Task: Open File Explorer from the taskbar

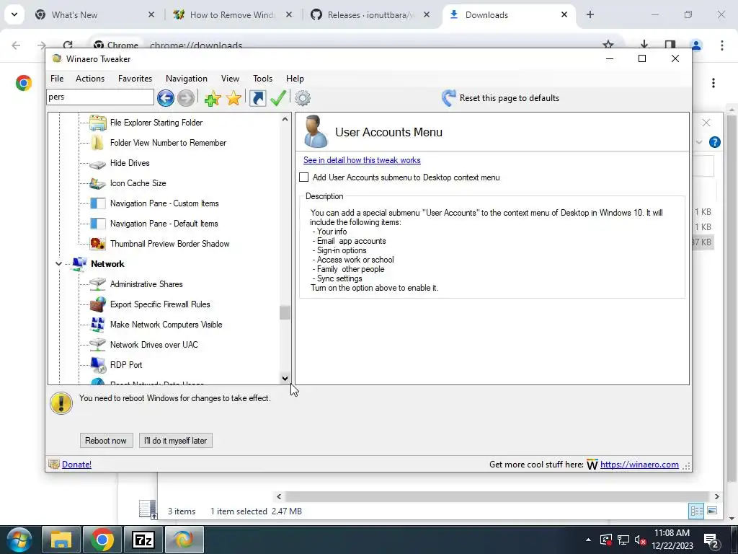Action: (x=61, y=540)
